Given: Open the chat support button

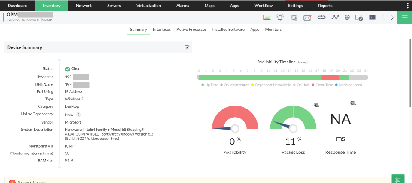Looking at the screenshot, I should pos(398,179).
